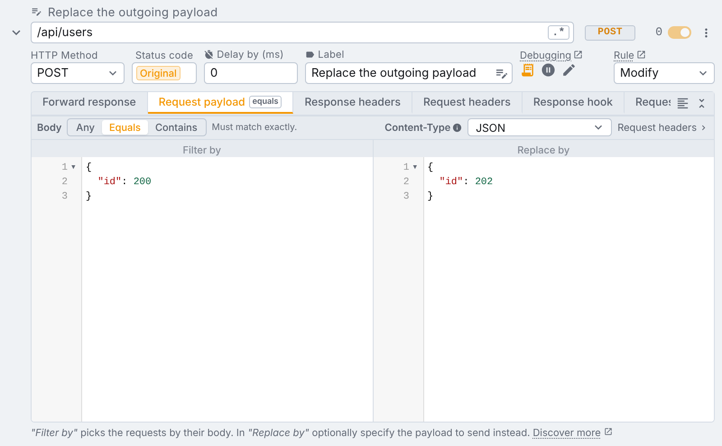The image size is (722, 446).
Task: Select the Equals body match option
Action: [x=125, y=128]
